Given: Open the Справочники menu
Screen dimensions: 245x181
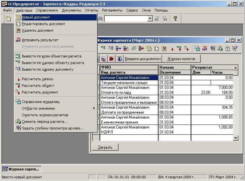Looking at the screenshot, I should click(47, 10).
